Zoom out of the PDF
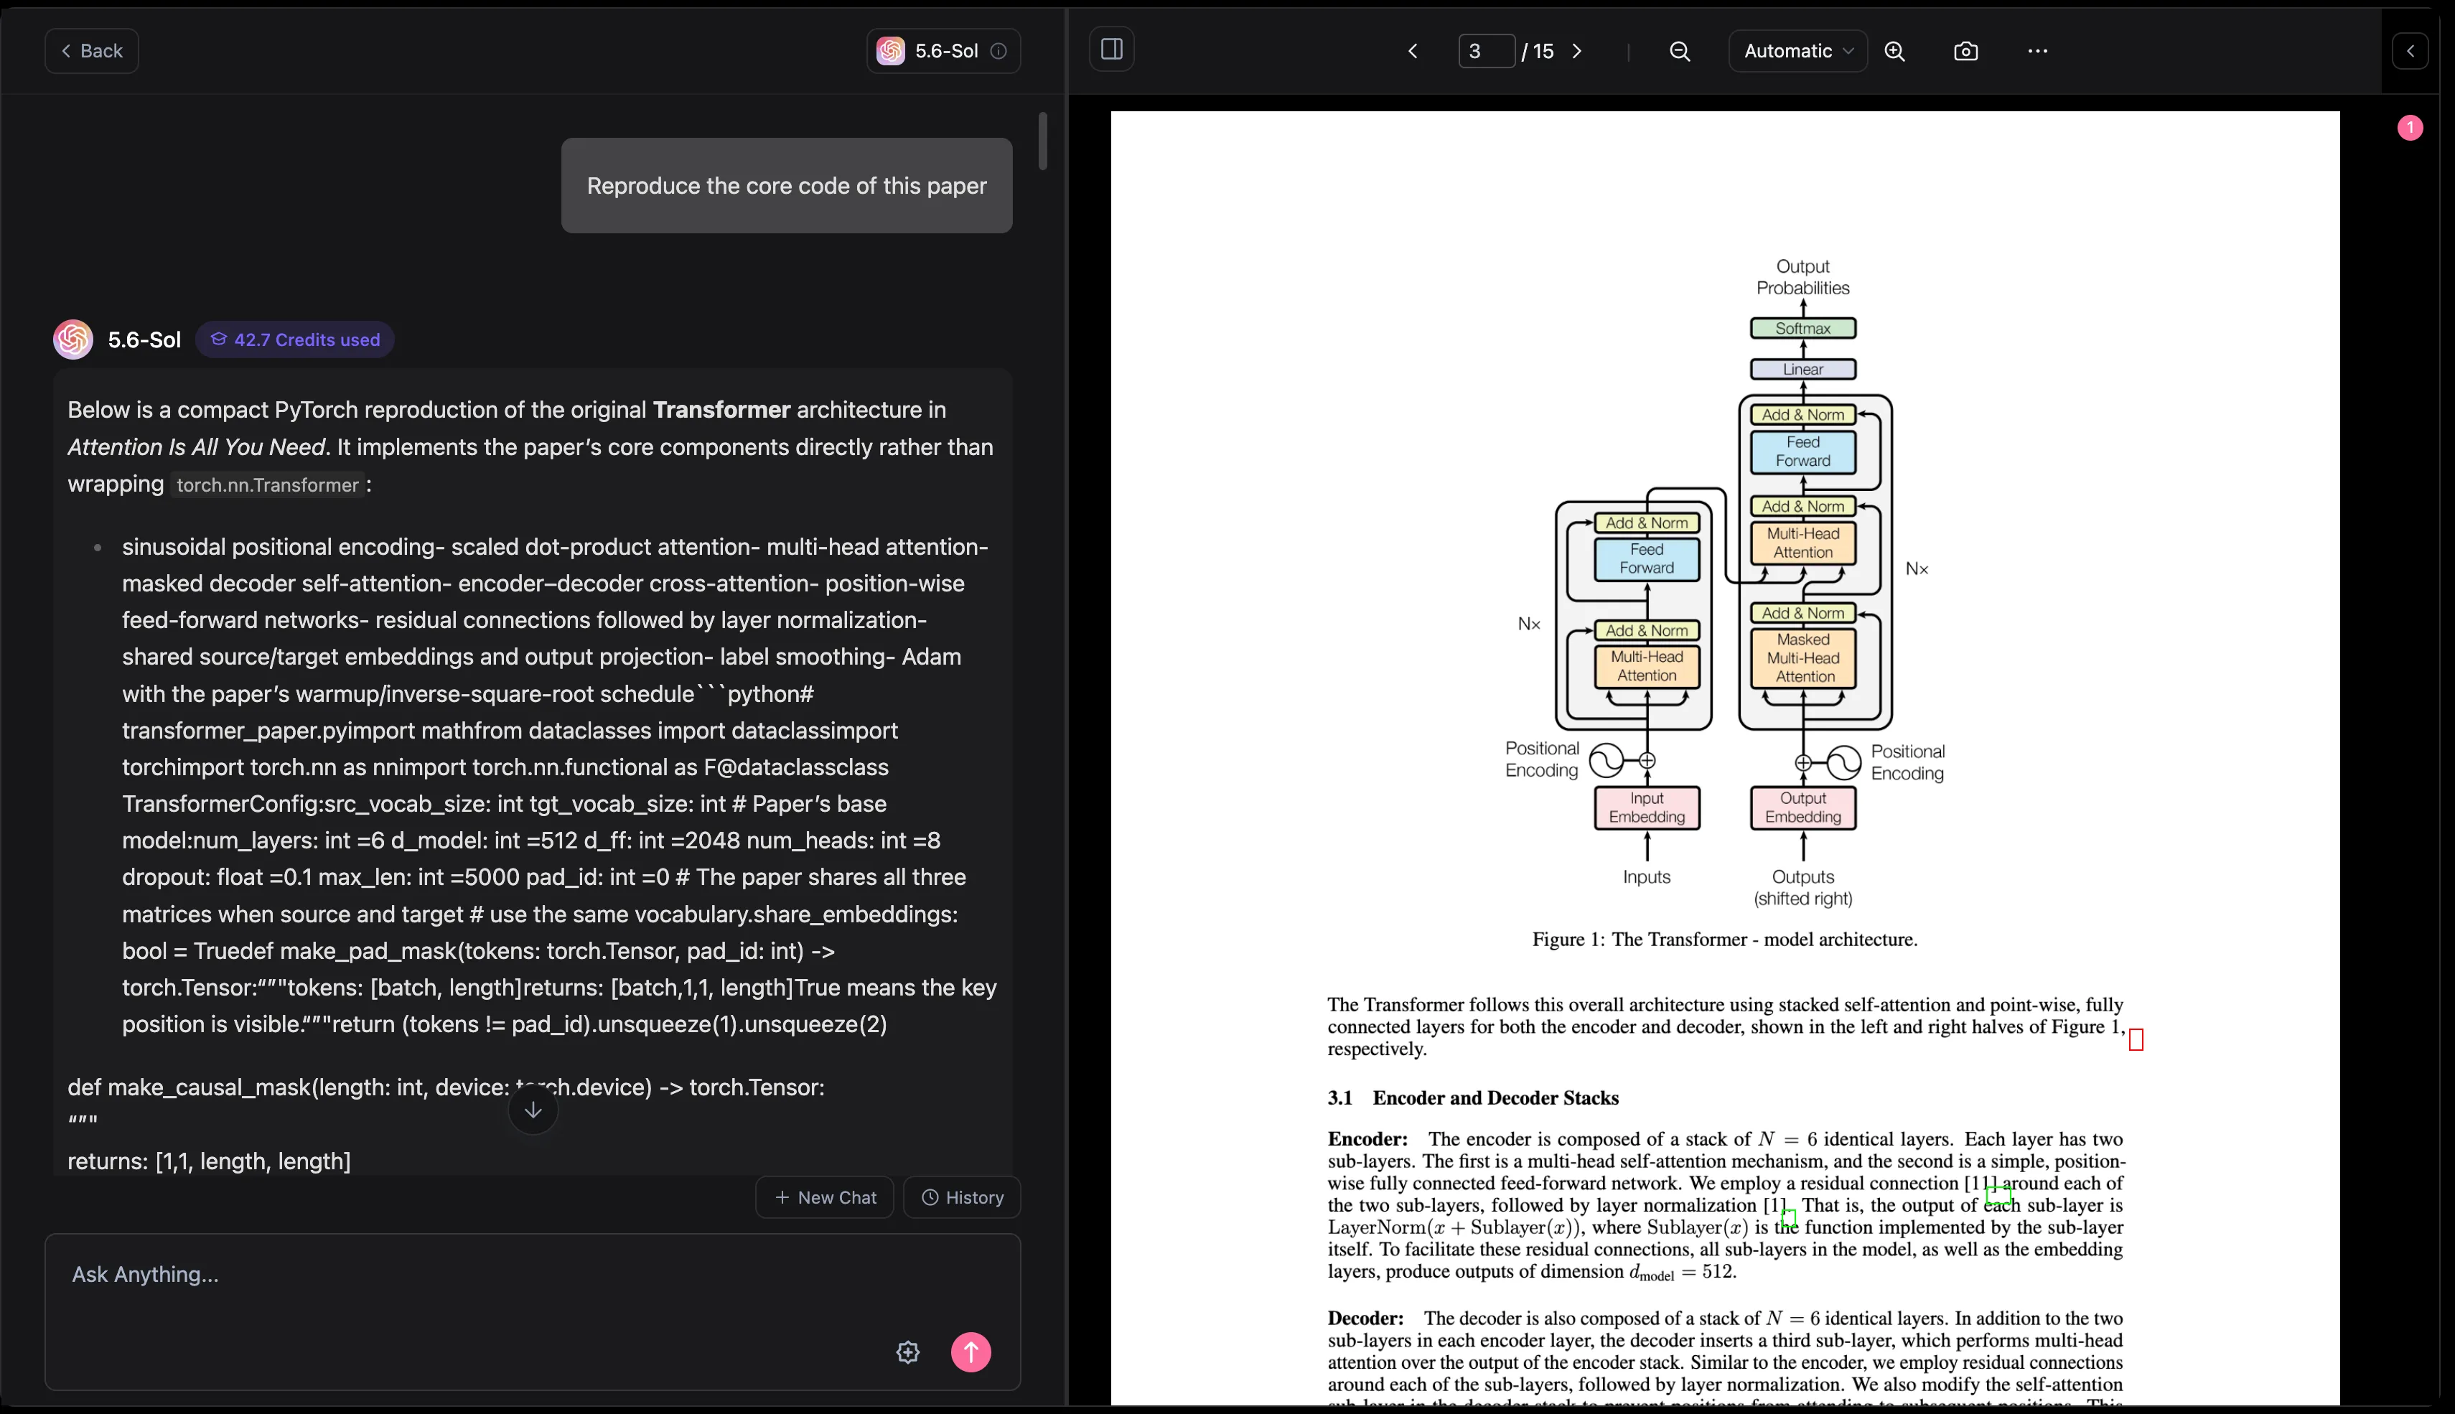 point(1680,50)
